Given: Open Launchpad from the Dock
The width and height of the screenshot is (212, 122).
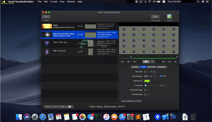Looking at the screenshot, I should [x=35, y=117].
